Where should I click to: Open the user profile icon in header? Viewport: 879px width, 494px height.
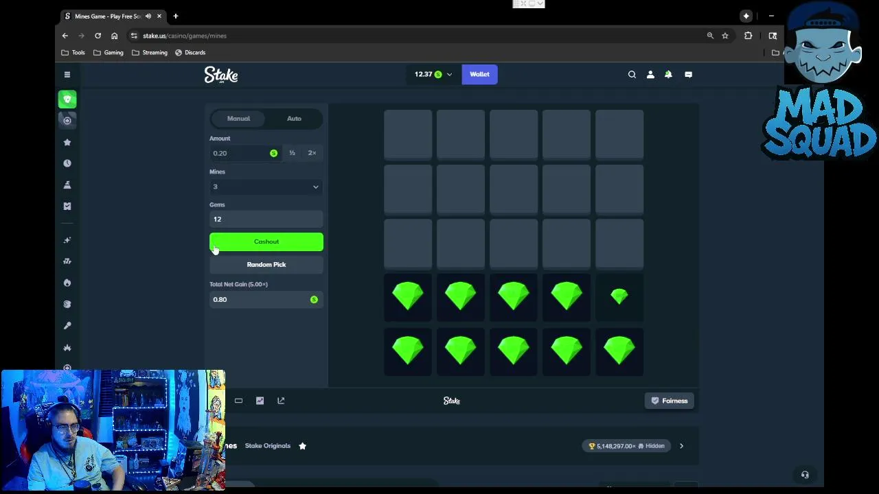pos(650,74)
